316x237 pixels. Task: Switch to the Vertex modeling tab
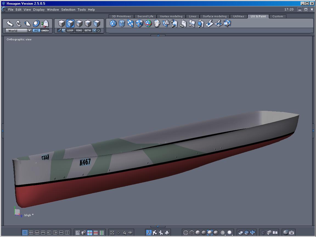point(171,16)
